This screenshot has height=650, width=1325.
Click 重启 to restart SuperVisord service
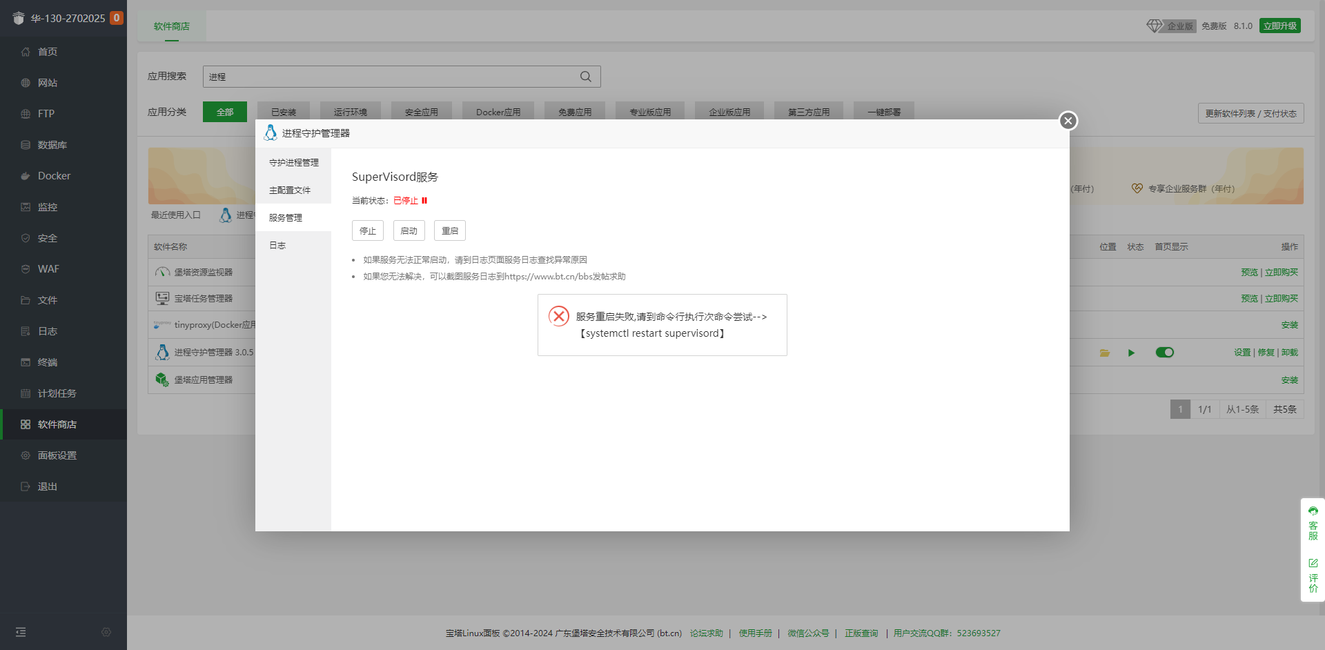coord(449,230)
